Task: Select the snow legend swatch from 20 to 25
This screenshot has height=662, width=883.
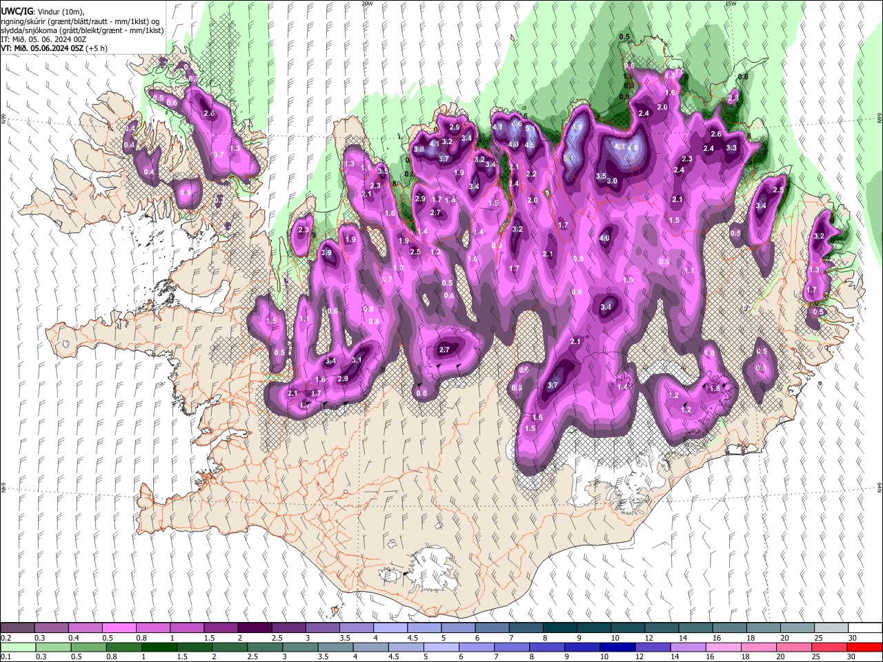Action: [x=796, y=628]
